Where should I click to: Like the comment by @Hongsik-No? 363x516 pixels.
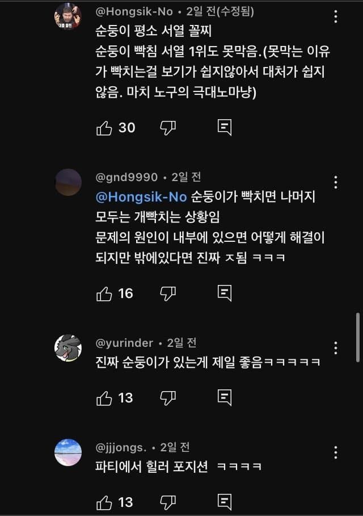pyautogui.click(x=104, y=128)
